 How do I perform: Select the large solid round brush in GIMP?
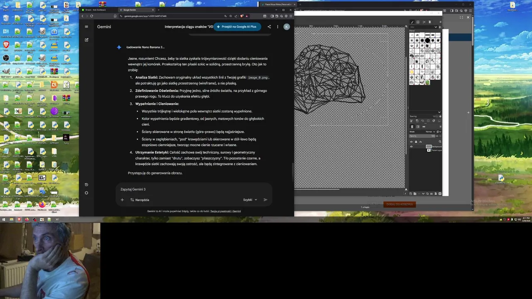[x=427, y=40]
